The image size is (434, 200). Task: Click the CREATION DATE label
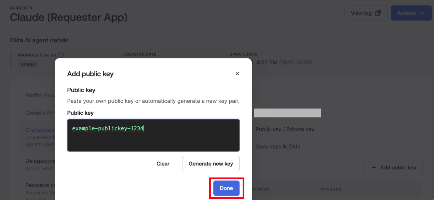(140, 54)
